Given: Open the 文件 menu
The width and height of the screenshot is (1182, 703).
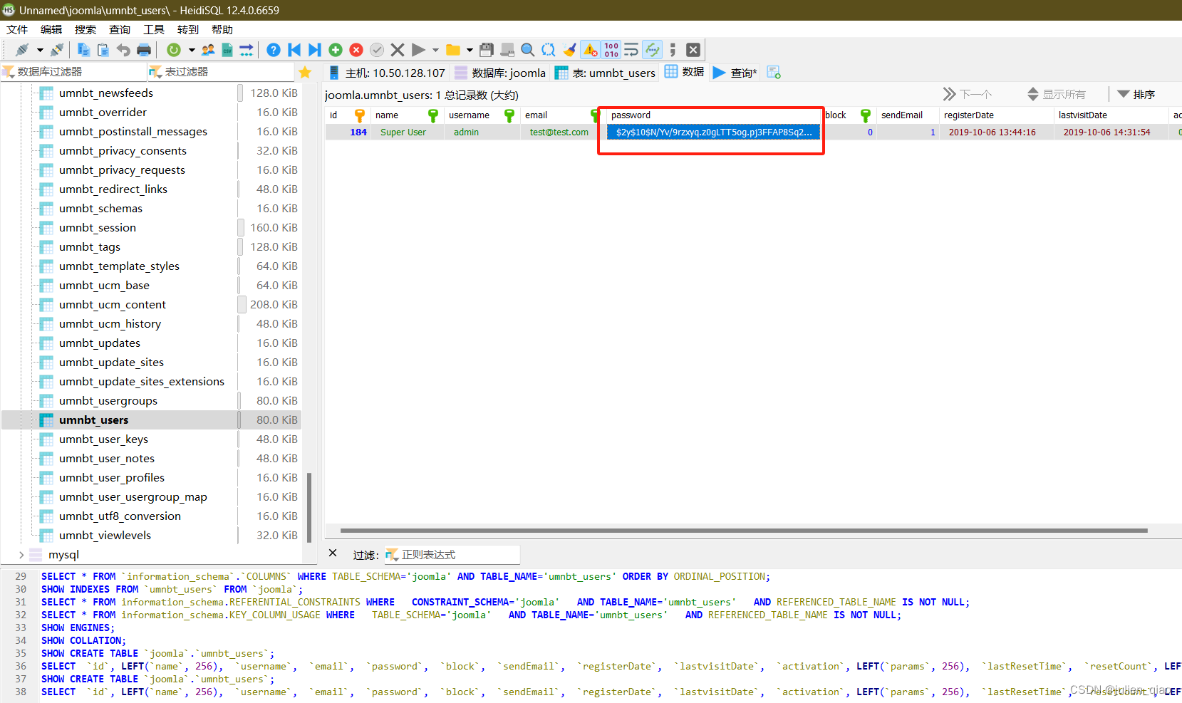Looking at the screenshot, I should coord(17,30).
